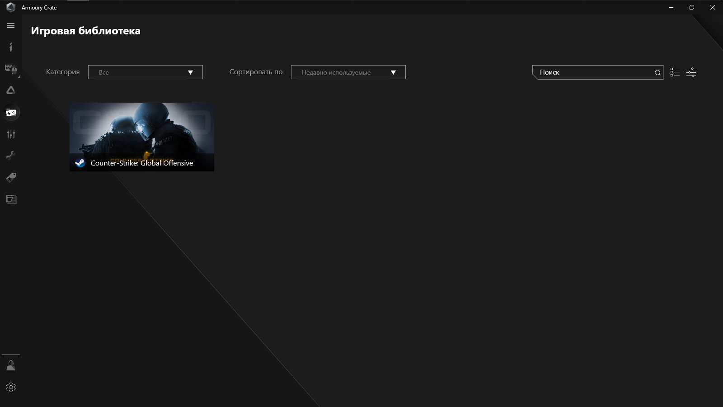Click the Игровая библиотека page heading
The image size is (723, 407).
[86, 31]
